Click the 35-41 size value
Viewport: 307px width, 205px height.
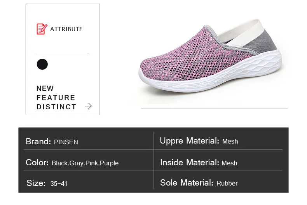(59, 184)
